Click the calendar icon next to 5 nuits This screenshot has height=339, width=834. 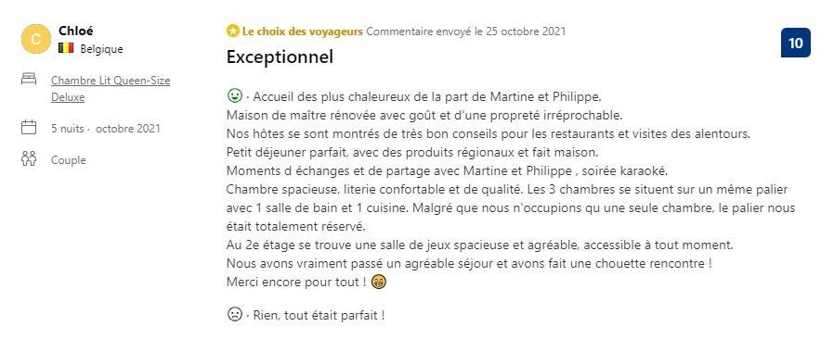(x=29, y=127)
